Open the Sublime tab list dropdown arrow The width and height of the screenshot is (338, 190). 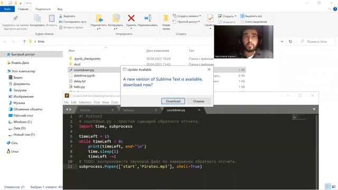pos(314,109)
